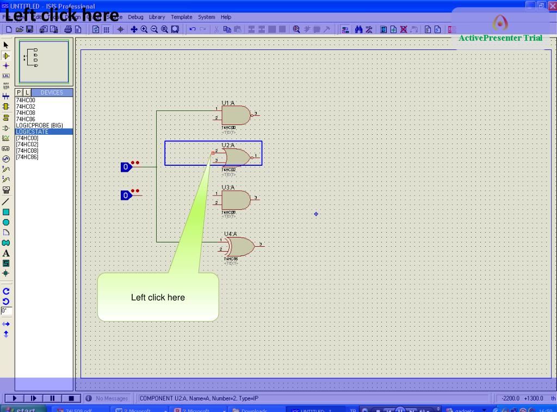Flip vertically with the Y-mirror button

(x=5, y=334)
